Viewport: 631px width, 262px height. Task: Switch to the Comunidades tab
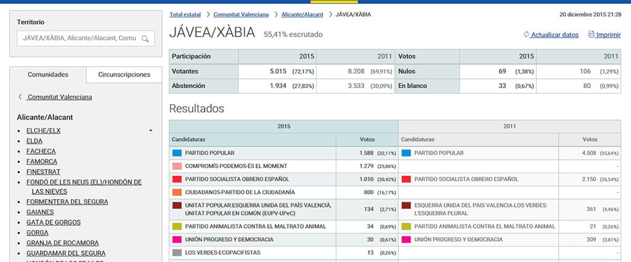(x=48, y=75)
